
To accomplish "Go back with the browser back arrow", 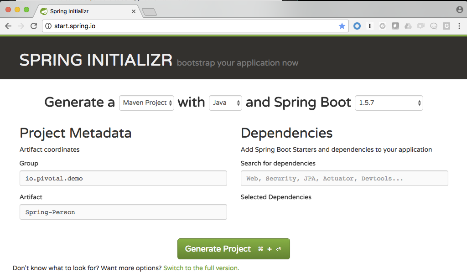I will (8, 26).
